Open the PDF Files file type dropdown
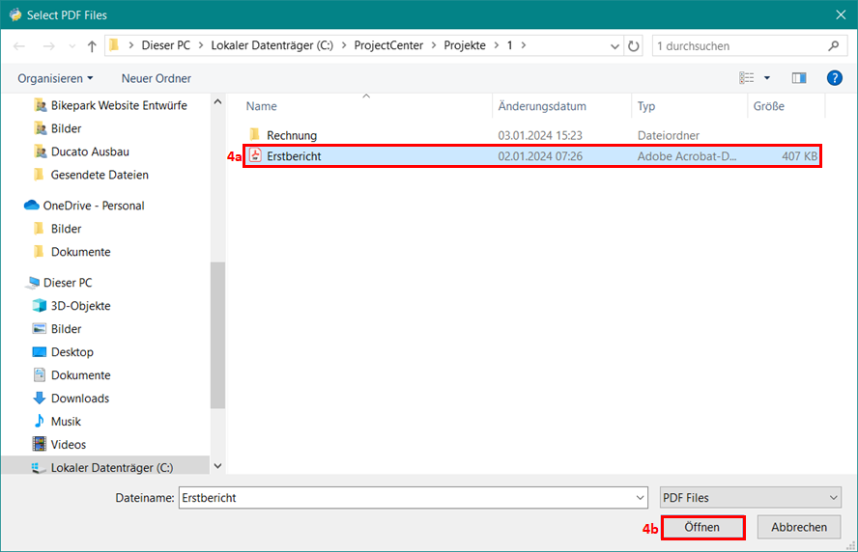Screen dimensions: 858x552 point(750,498)
